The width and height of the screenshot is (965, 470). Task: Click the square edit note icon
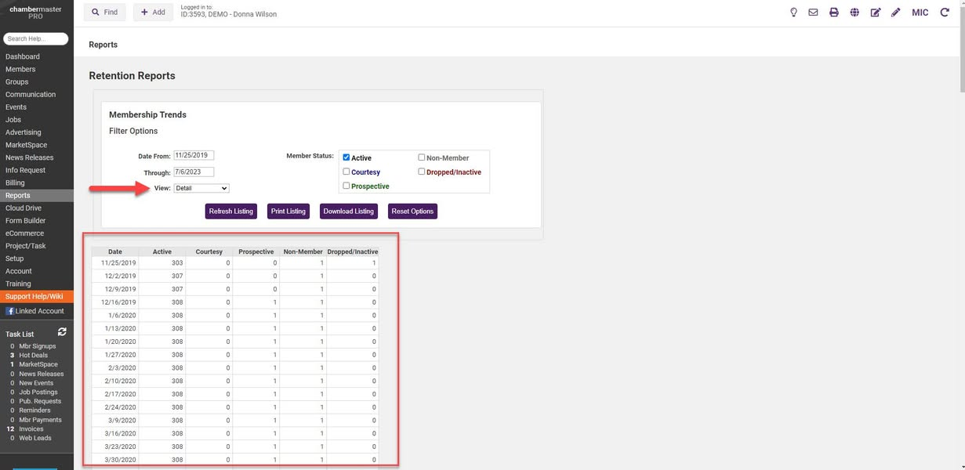point(876,13)
